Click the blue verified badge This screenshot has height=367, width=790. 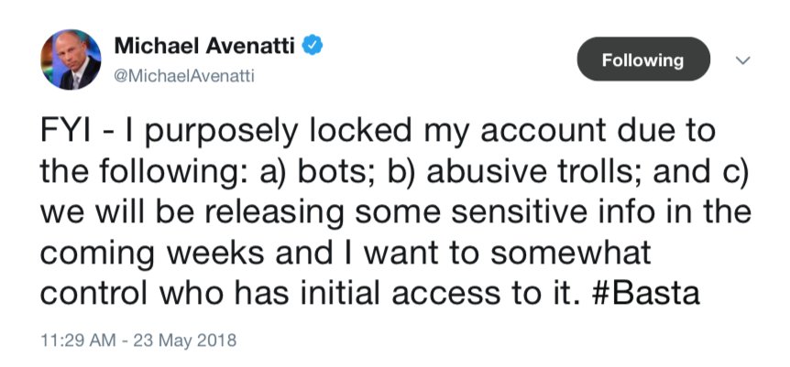click(x=312, y=47)
